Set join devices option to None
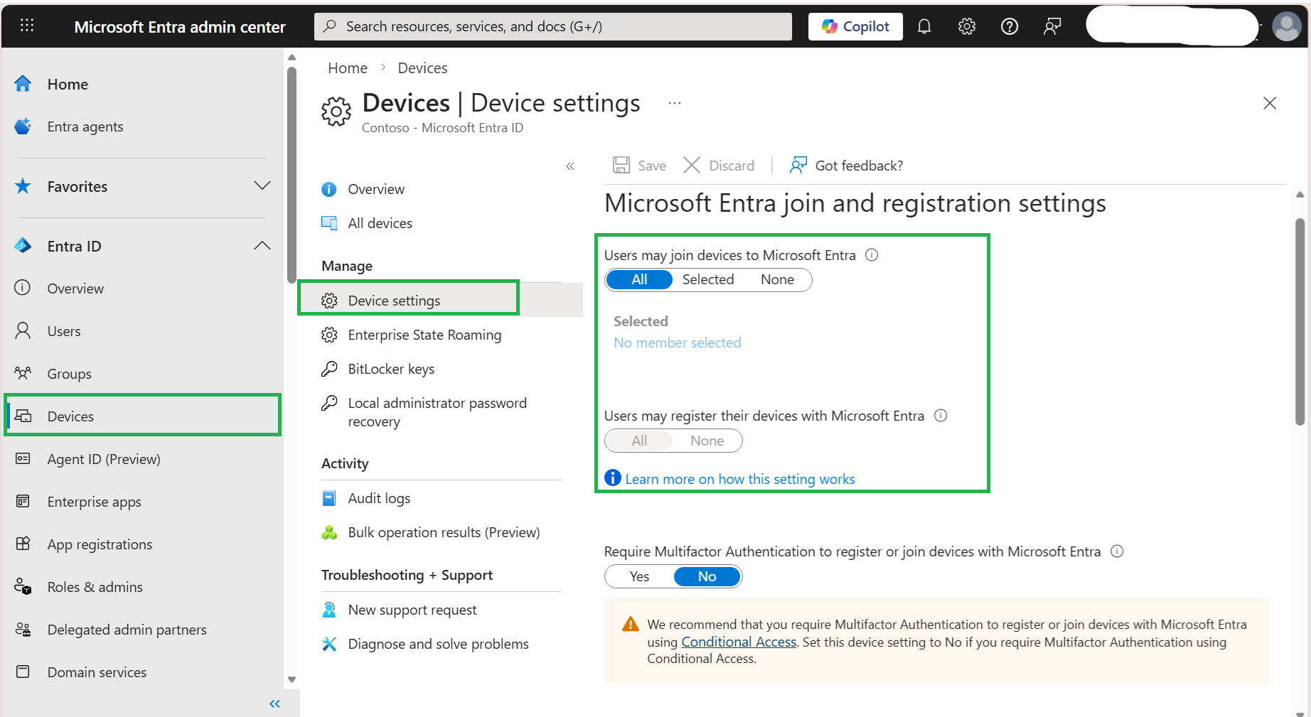 click(777, 280)
